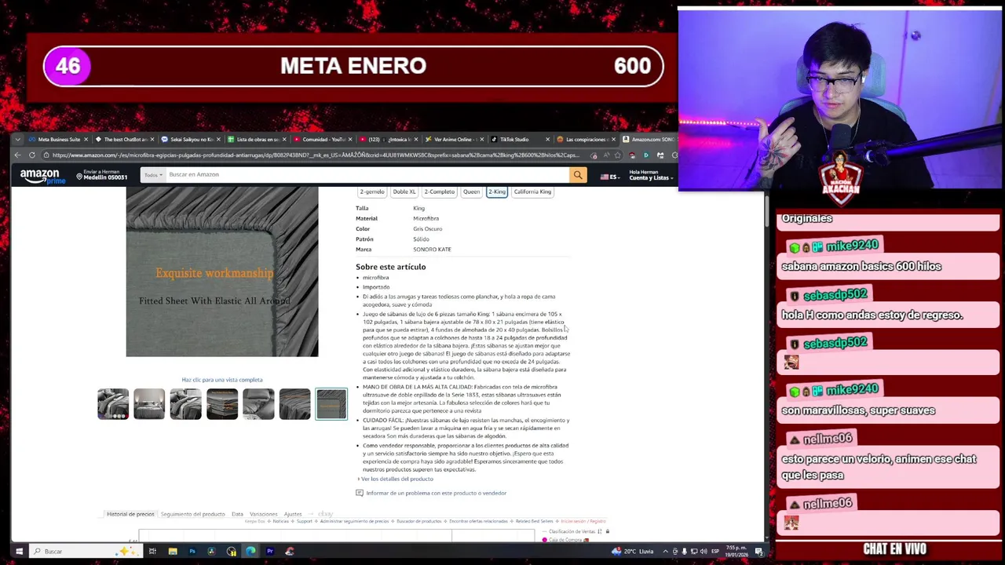Show hidden system tray icons
The width and height of the screenshot is (1005, 565).
[664, 552]
